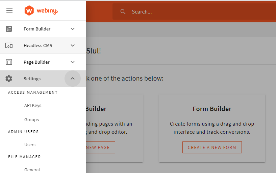This screenshot has height=173, width=276.
Task: Open the Groups menu item
Action: pyautogui.click(x=31, y=120)
